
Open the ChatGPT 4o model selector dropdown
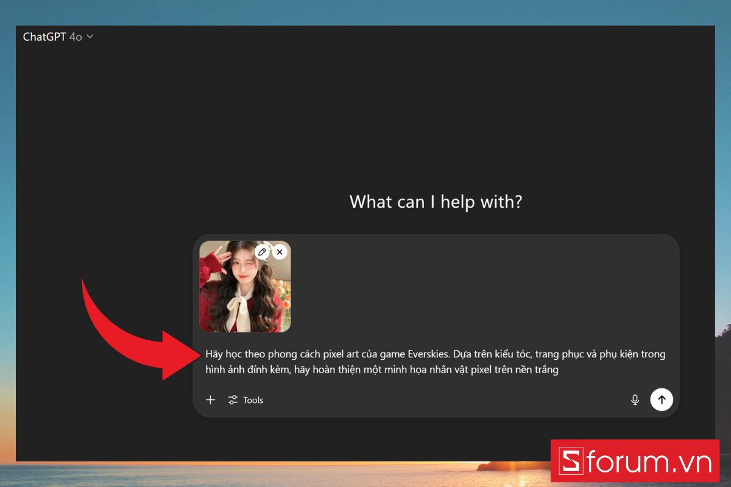(x=58, y=37)
